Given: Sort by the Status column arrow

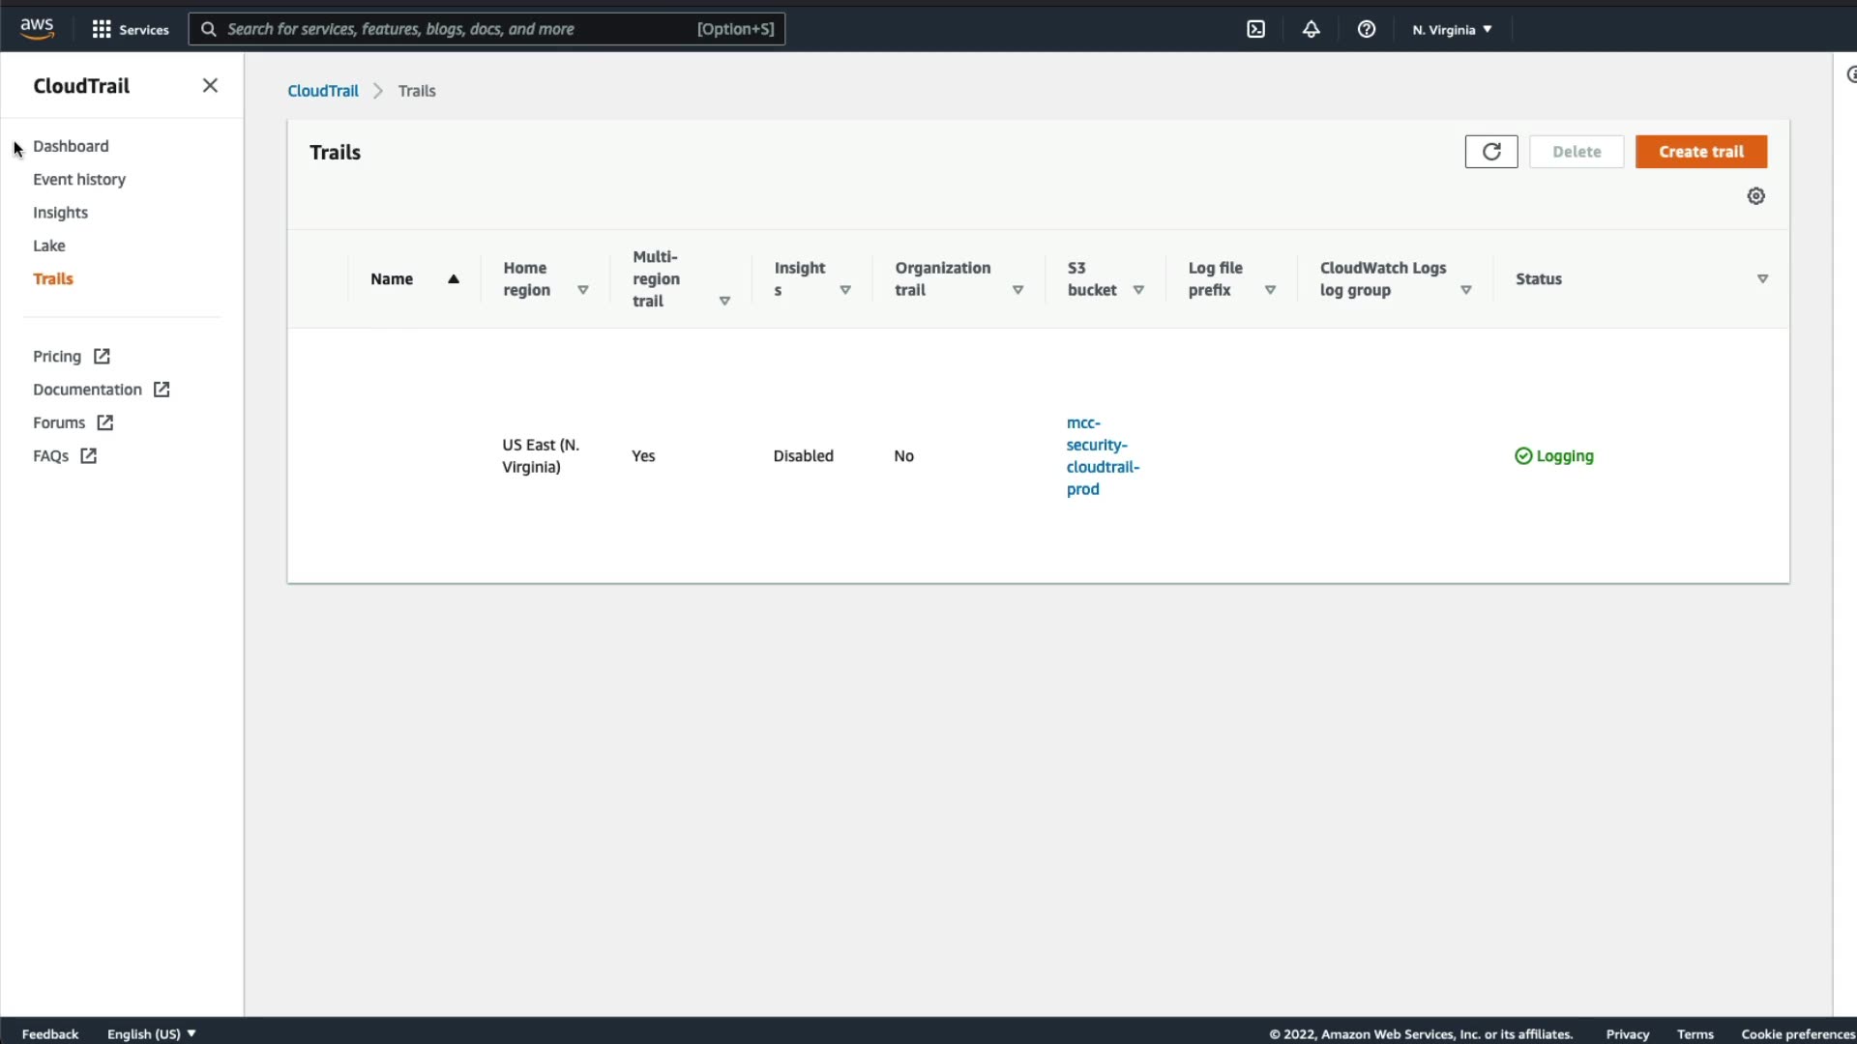Looking at the screenshot, I should coord(1762,279).
